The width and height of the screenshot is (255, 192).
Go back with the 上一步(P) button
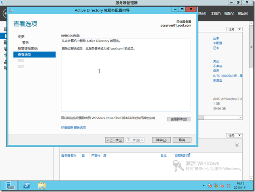coord(114,140)
